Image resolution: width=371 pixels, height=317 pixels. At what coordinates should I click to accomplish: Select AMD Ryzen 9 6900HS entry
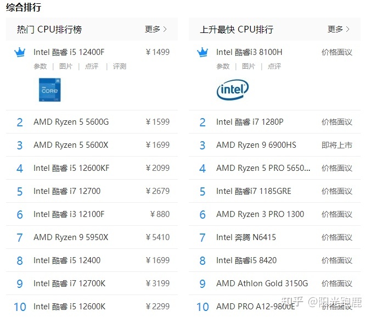(x=256, y=144)
